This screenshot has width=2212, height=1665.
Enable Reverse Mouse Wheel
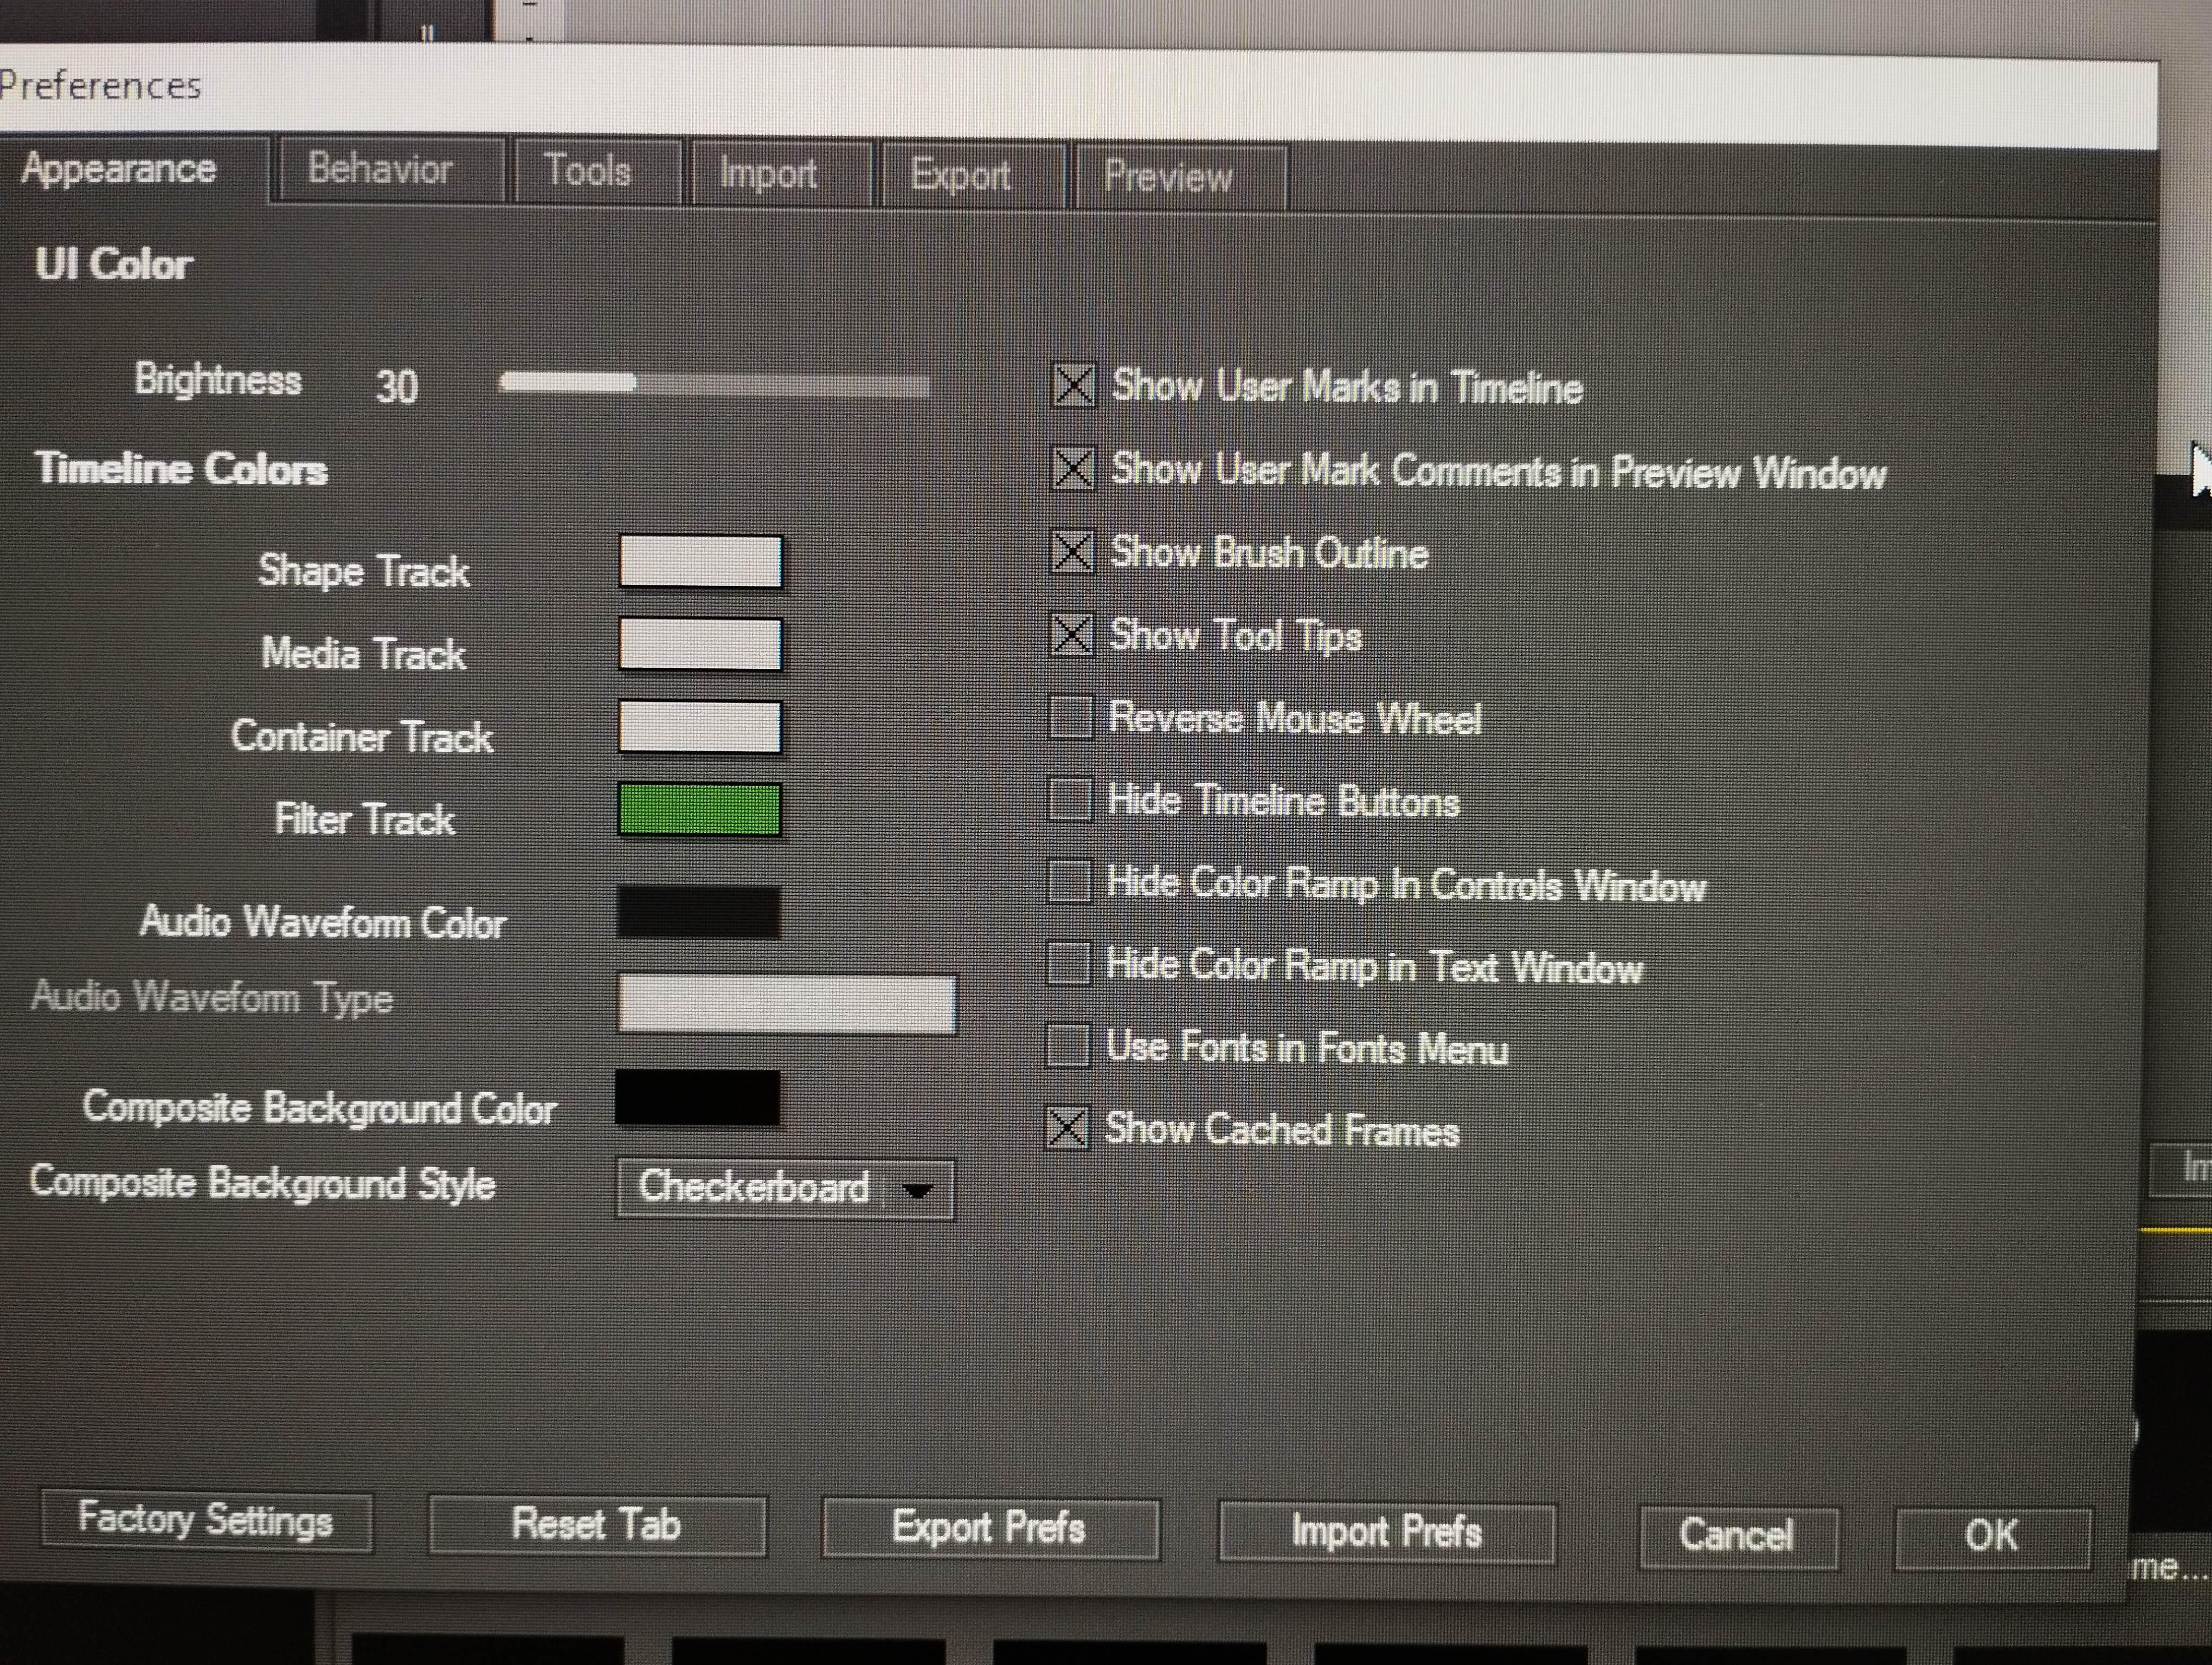1071,717
